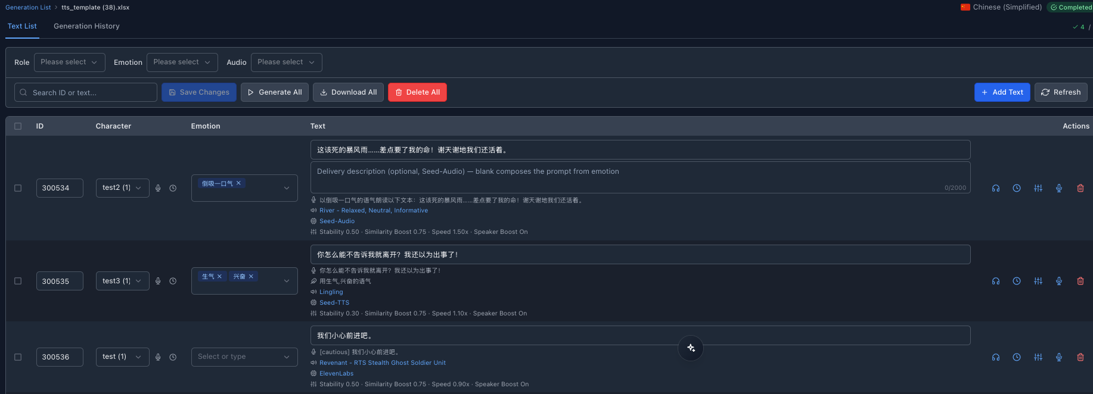This screenshot has width=1093, height=394.
Task: Click headphones listen icon for row 300536
Action: point(996,357)
